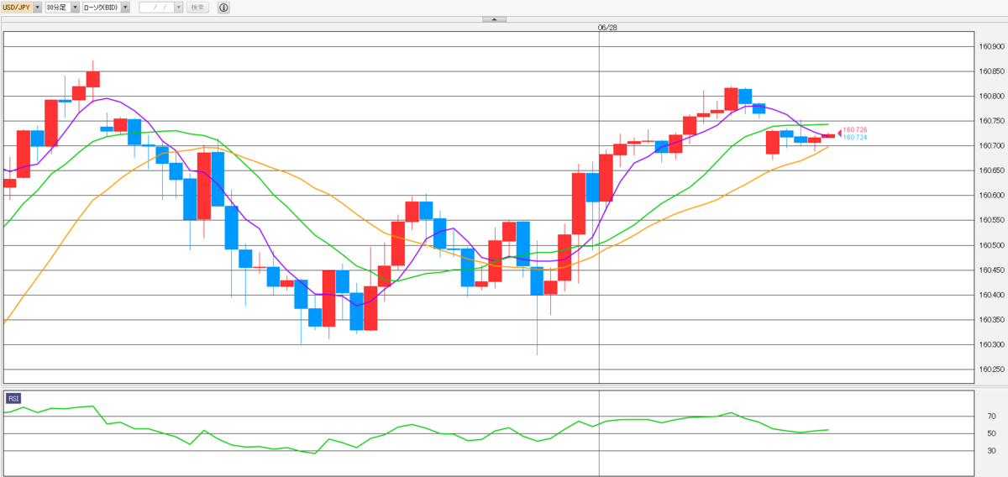Click the blue 160.724 price label

[x=855, y=137]
